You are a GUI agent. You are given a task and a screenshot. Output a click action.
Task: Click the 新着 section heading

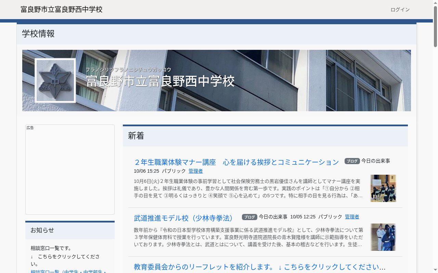coord(136,136)
